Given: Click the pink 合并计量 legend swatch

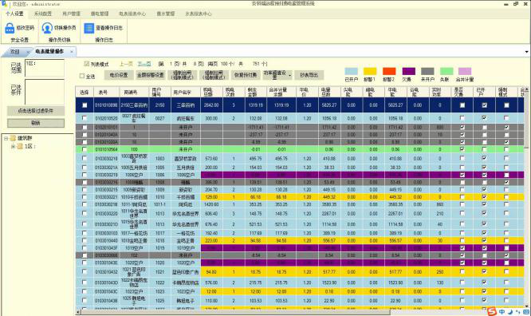Looking at the screenshot, I should 465,71.
